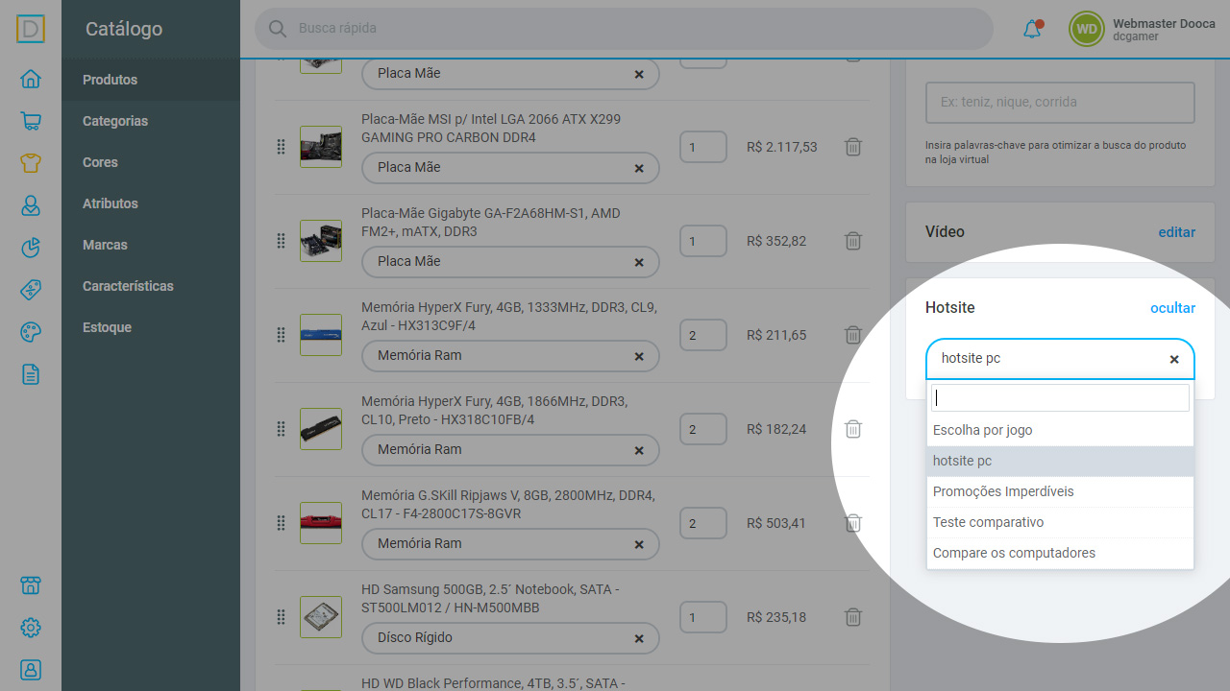1230x691 pixels.
Task: Open the store apps icon
Action: 31,585
